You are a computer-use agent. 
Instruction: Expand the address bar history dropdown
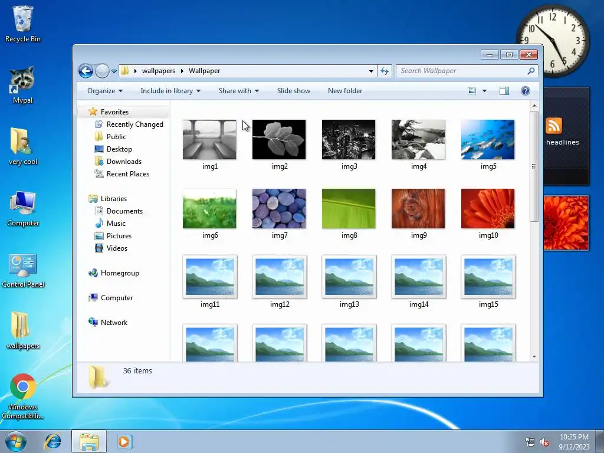(x=371, y=71)
